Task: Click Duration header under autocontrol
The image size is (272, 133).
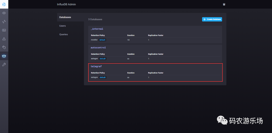Action: click(x=131, y=54)
